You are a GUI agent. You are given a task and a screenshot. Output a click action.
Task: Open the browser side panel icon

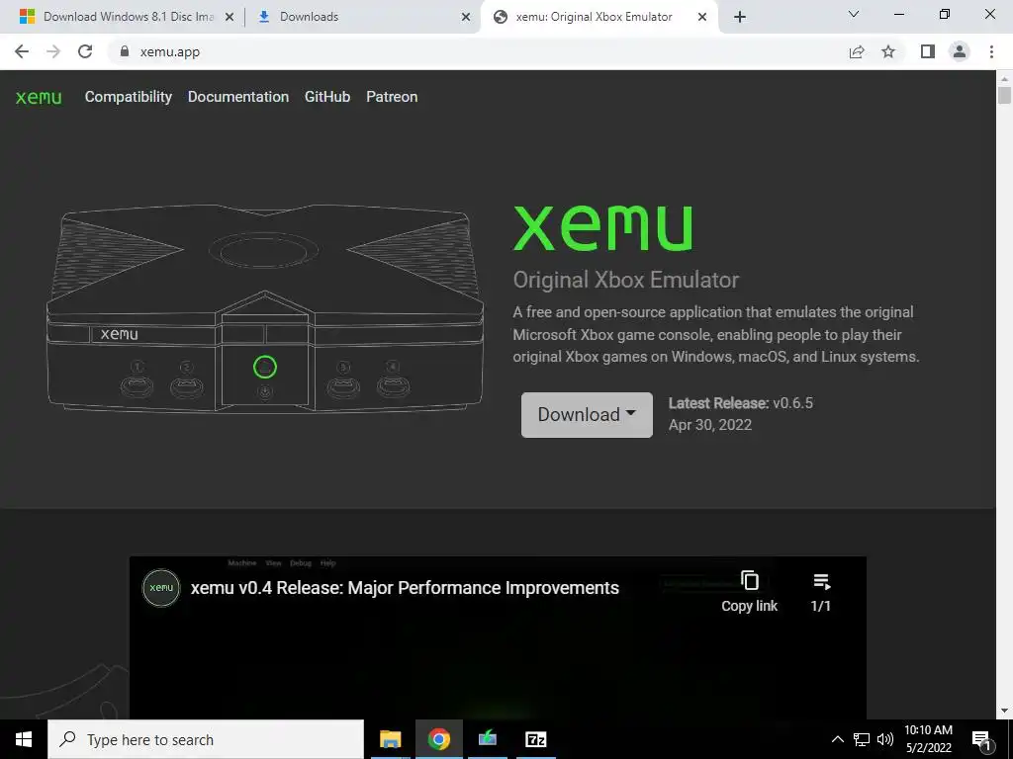tap(928, 51)
